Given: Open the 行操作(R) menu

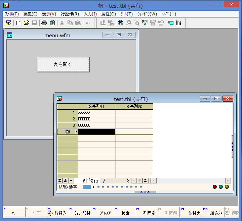Looking at the screenshot, I should coord(70,14).
